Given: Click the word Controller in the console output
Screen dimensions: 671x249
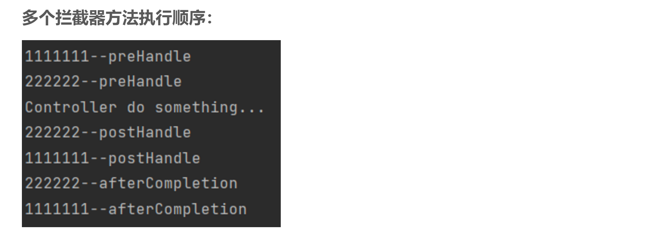Looking at the screenshot, I should [71, 107].
